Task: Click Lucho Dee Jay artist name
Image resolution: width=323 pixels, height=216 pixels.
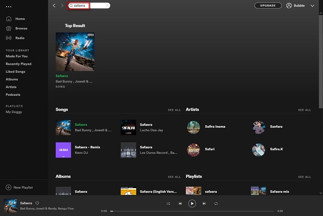Action: (x=151, y=130)
